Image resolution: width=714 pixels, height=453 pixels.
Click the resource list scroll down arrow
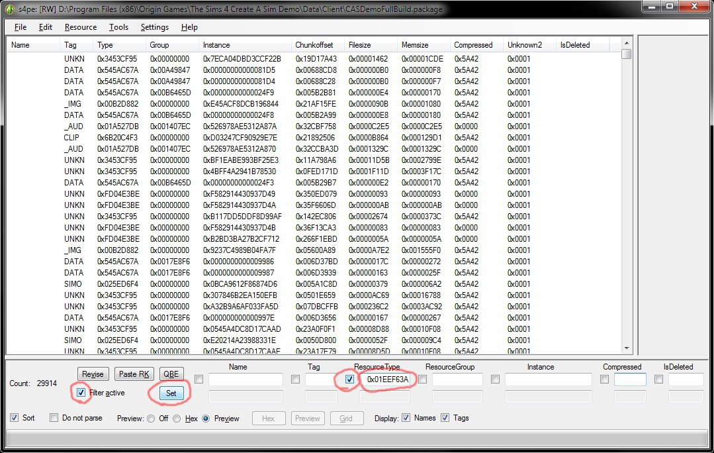click(627, 348)
